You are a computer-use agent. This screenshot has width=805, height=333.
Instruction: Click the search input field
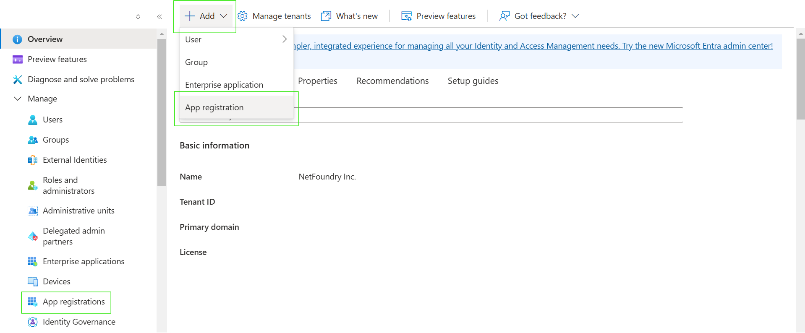(x=487, y=115)
